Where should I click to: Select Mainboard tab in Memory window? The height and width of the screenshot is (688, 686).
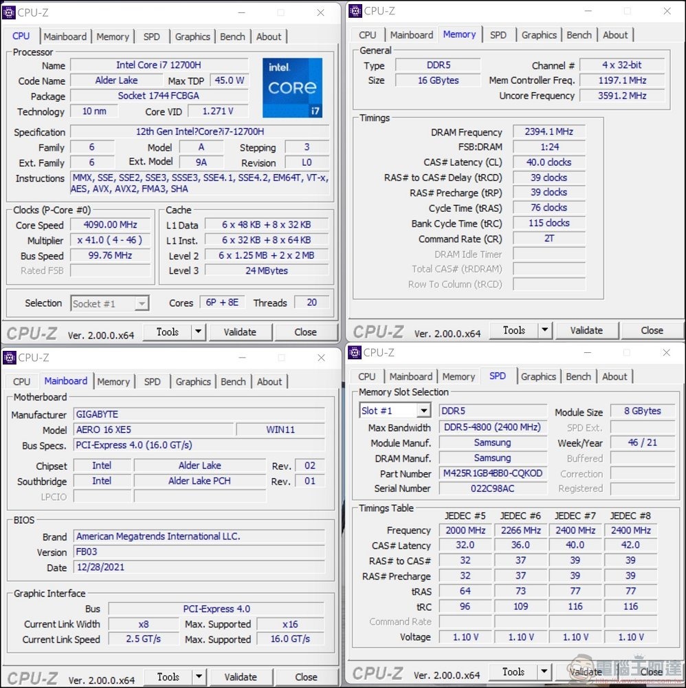pos(412,35)
